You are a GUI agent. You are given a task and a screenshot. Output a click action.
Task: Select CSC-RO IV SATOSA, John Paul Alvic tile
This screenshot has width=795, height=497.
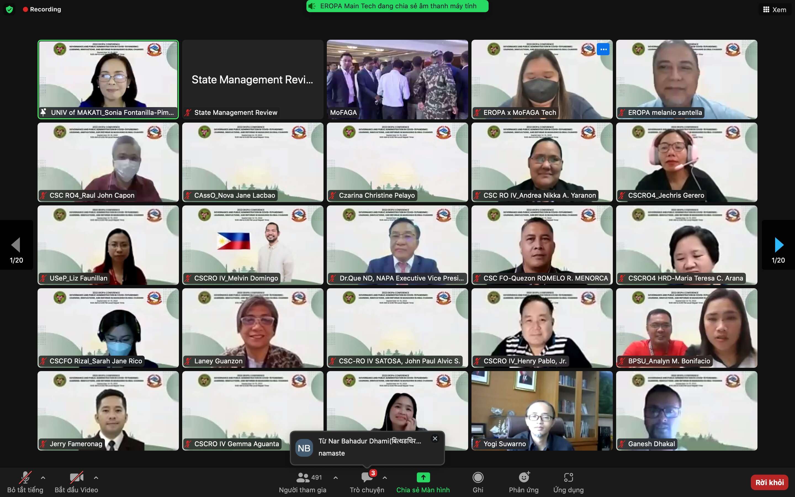(397, 328)
